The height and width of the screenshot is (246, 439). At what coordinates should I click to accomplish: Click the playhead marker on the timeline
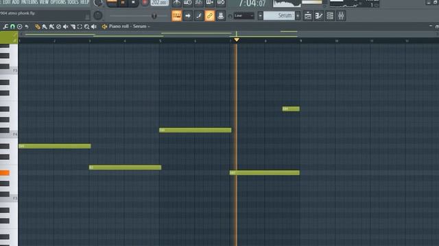[237, 40]
